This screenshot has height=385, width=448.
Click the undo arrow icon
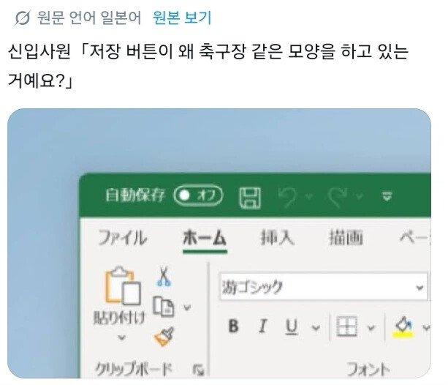click(287, 197)
